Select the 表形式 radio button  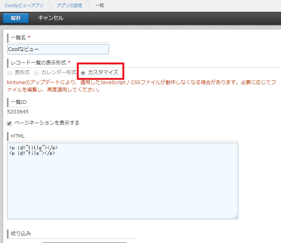10,73
